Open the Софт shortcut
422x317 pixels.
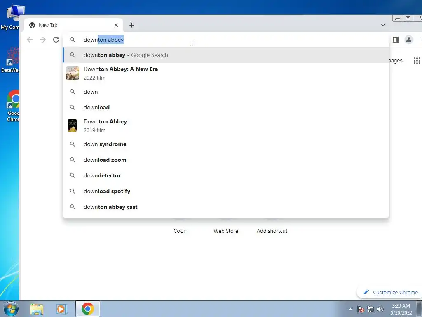(x=180, y=231)
